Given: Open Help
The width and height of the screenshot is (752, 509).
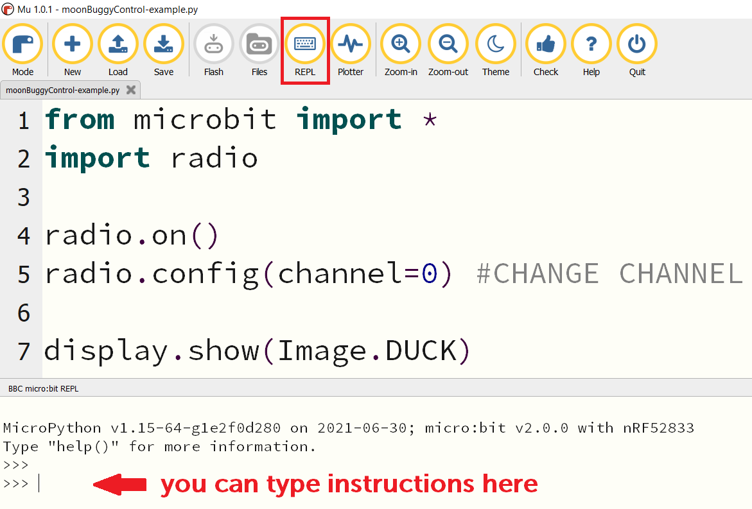Looking at the screenshot, I should pos(591,50).
